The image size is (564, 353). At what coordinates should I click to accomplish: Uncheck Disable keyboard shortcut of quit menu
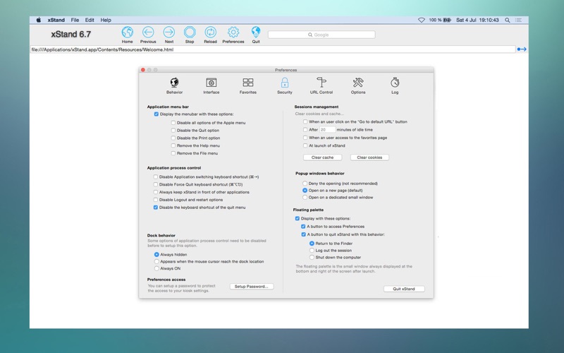click(155, 208)
